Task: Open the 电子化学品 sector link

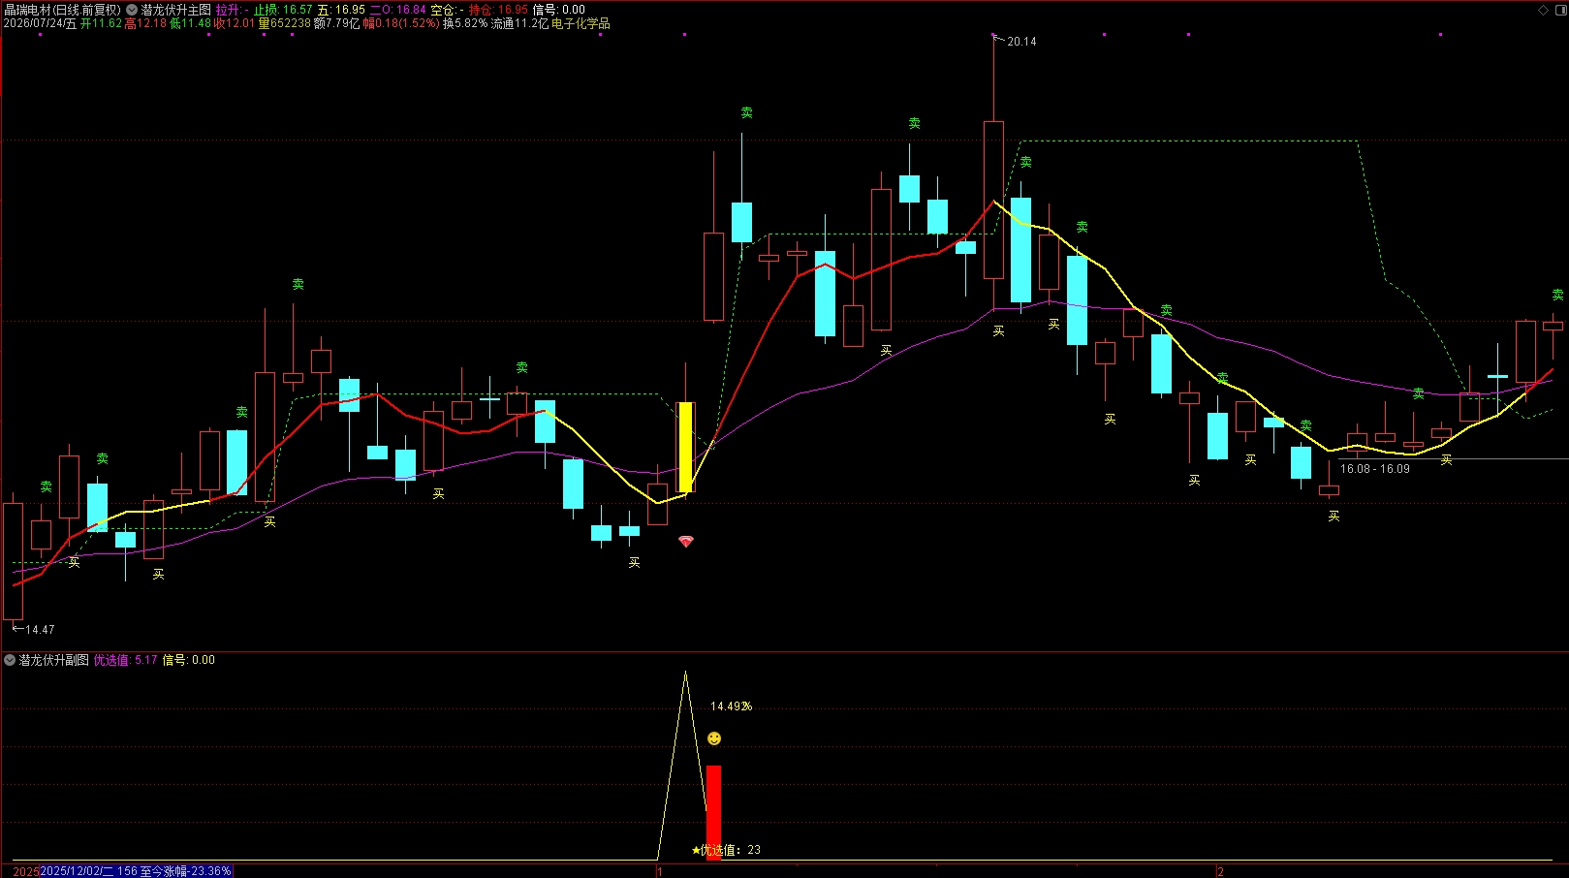Action: pos(581,23)
